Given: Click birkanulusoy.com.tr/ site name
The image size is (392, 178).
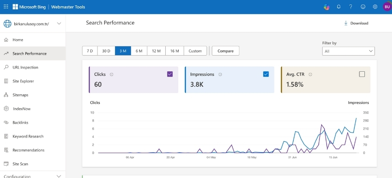Looking at the screenshot, I should [x=32, y=24].
